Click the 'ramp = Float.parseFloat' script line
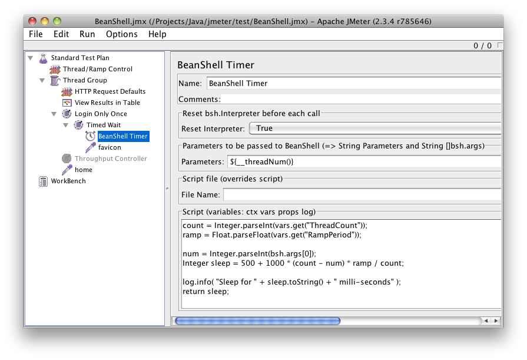 point(272,235)
